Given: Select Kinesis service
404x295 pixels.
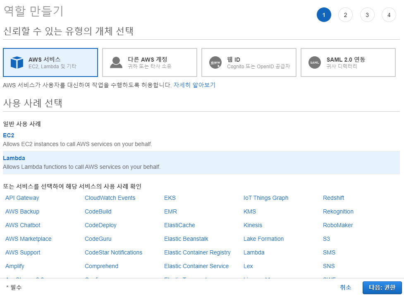Looking at the screenshot, I should coord(253,225).
